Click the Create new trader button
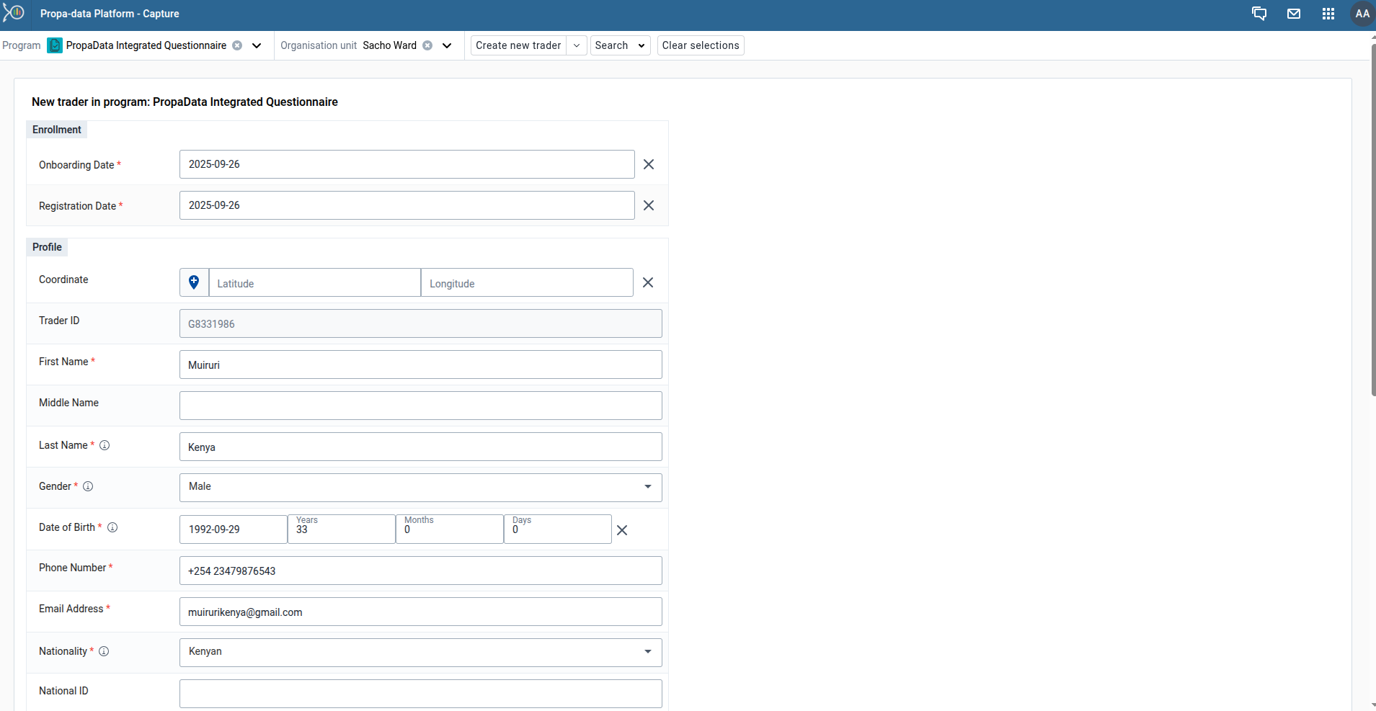 pos(518,45)
